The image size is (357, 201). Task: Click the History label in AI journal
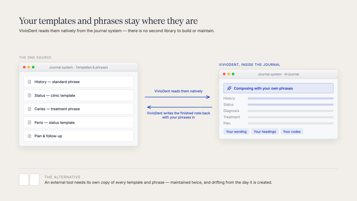click(229, 98)
